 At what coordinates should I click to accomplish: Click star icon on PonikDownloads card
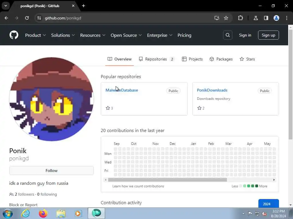tap(199, 108)
